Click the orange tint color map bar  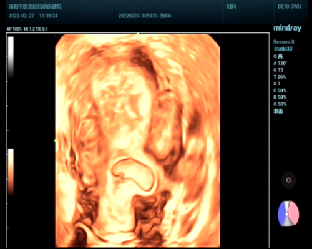tap(11, 172)
